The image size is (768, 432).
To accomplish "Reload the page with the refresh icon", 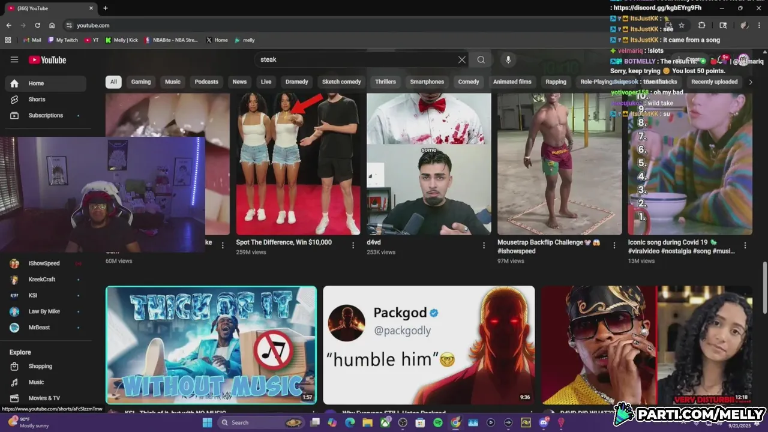I will pyautogui.click(x=37, y=25).
